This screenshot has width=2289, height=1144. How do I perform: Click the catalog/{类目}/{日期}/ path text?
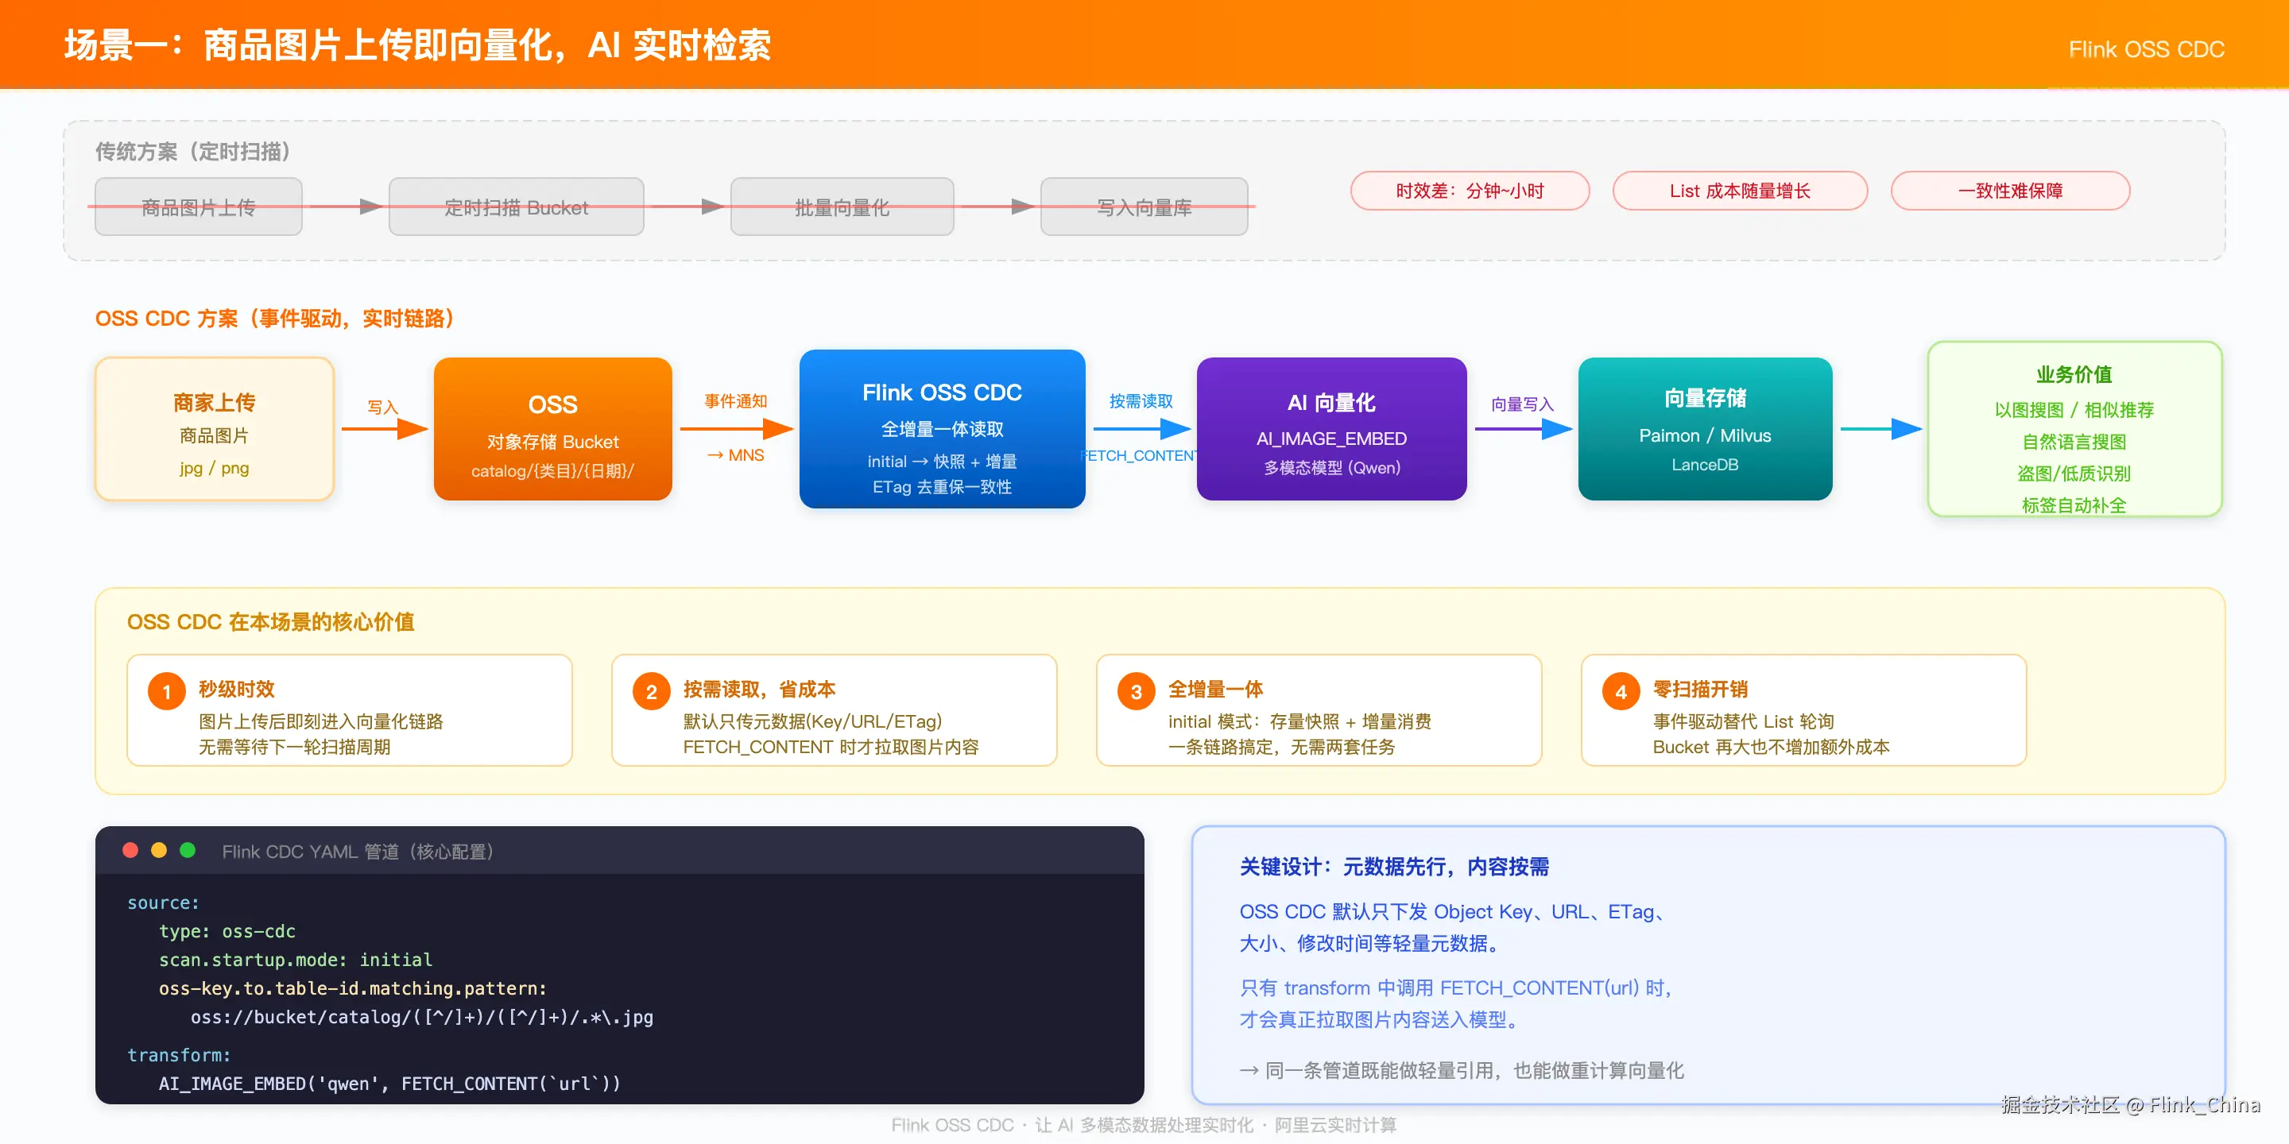tap(552, 471)
